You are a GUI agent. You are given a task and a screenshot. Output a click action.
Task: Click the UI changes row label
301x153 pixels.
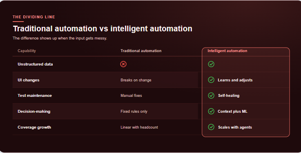pos(29,80)
